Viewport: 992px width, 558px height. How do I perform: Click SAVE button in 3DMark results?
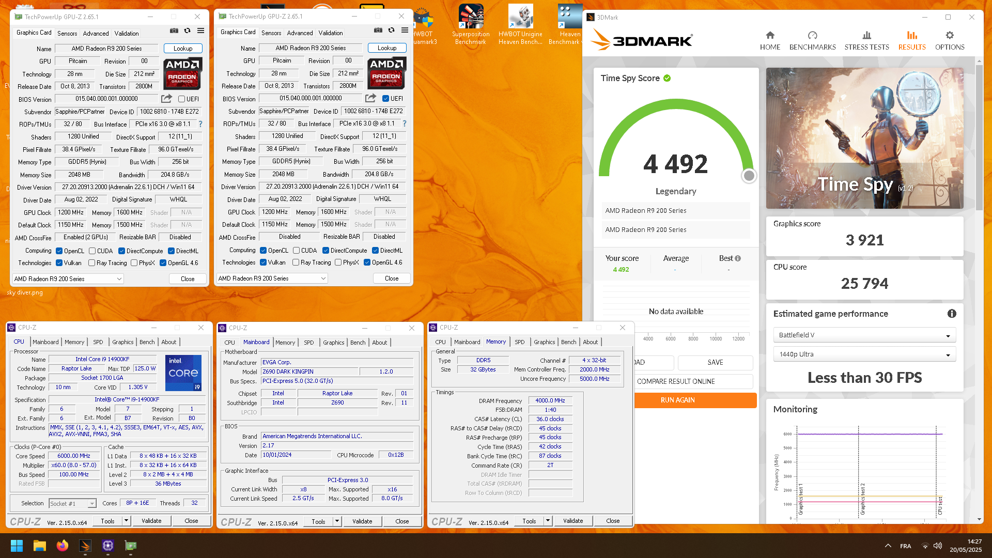pos(715,362)
